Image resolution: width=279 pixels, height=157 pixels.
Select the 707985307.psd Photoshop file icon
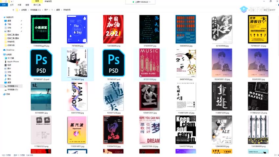pos(114,63)
